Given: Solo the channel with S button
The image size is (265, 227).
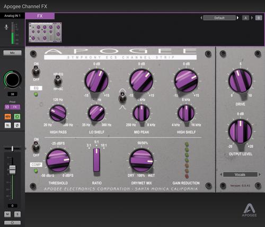Looking at the screenshot, I should pos(17,214).
